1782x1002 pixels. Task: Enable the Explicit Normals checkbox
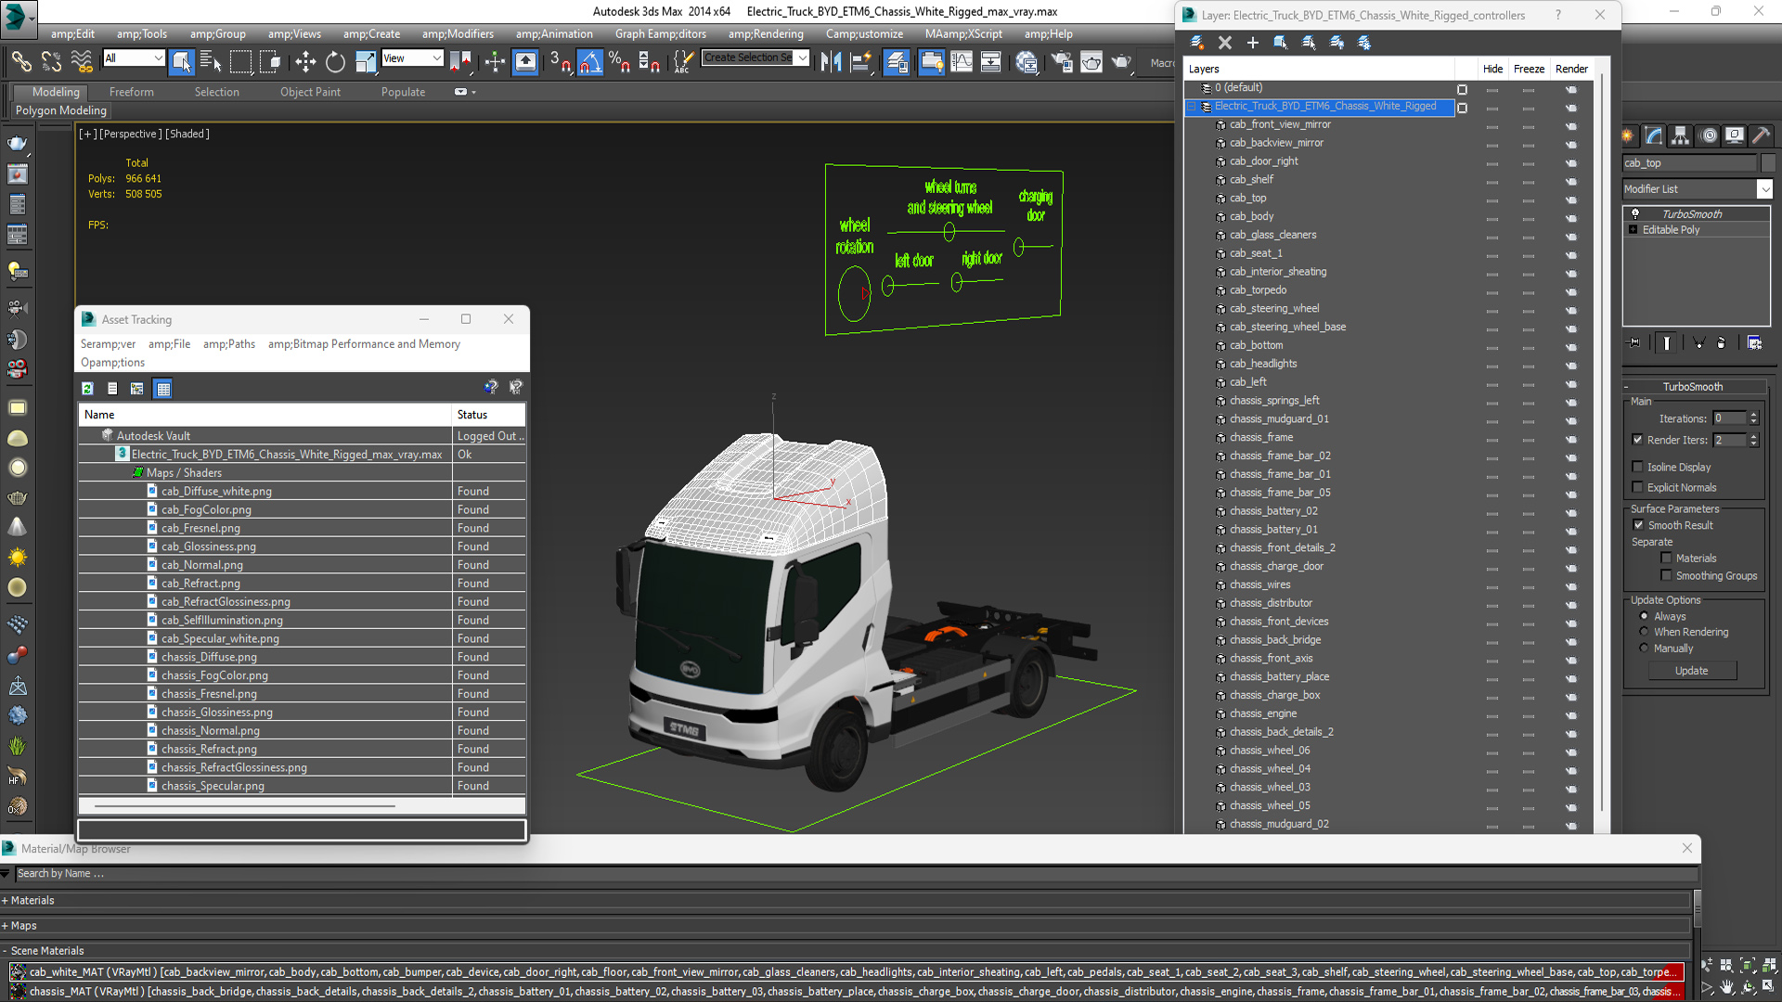pyautogui.click(x=1637, y=487)
